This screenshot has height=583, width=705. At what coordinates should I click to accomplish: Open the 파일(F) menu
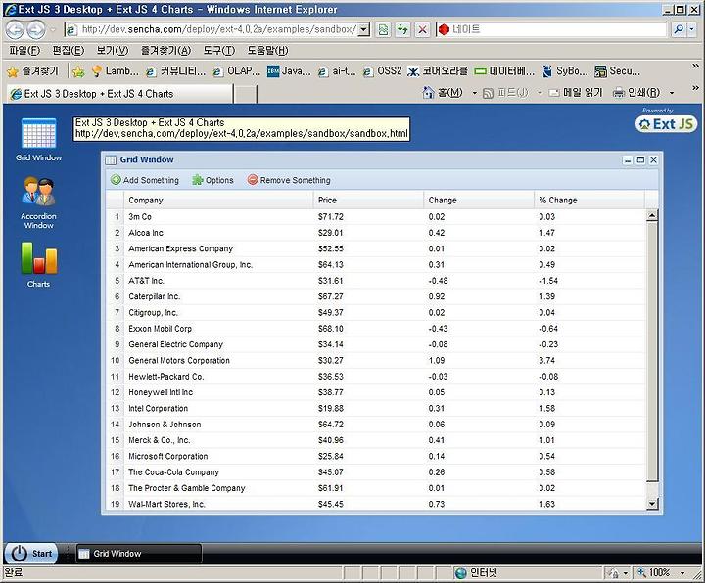(x=24, y=50)
